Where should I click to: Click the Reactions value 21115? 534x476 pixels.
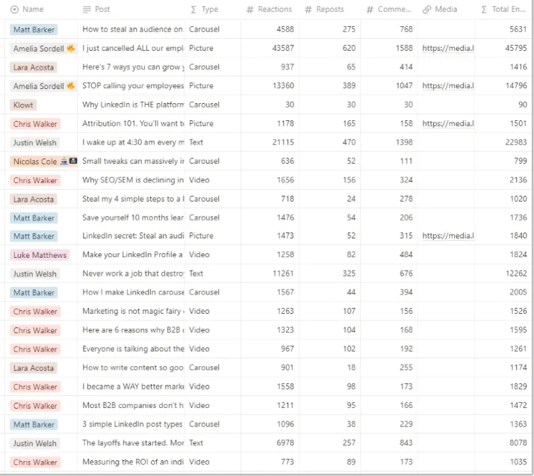(x=283, y=143)
